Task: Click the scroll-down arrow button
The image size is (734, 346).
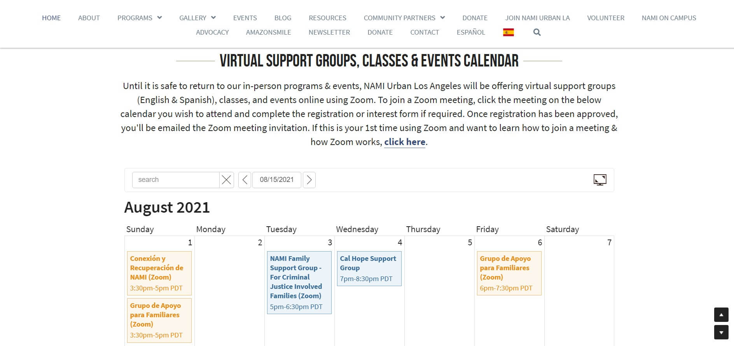Action: [x=721, y=332]
